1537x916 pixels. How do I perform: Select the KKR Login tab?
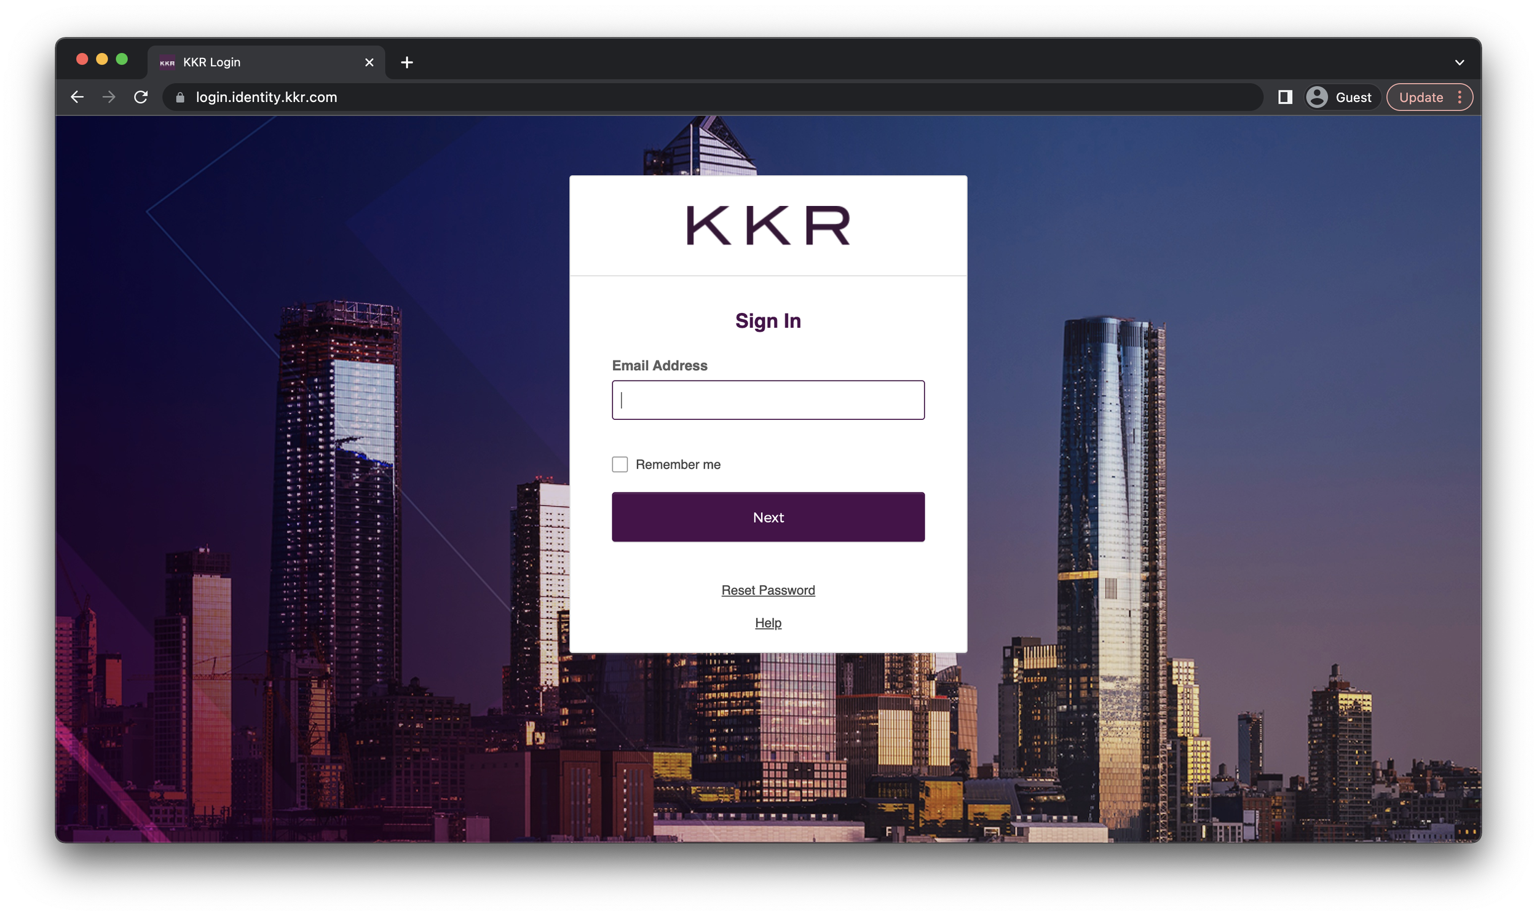tap(267, 62)
